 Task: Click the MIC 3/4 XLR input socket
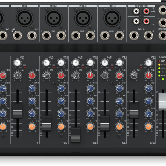[x=54, y=18]
